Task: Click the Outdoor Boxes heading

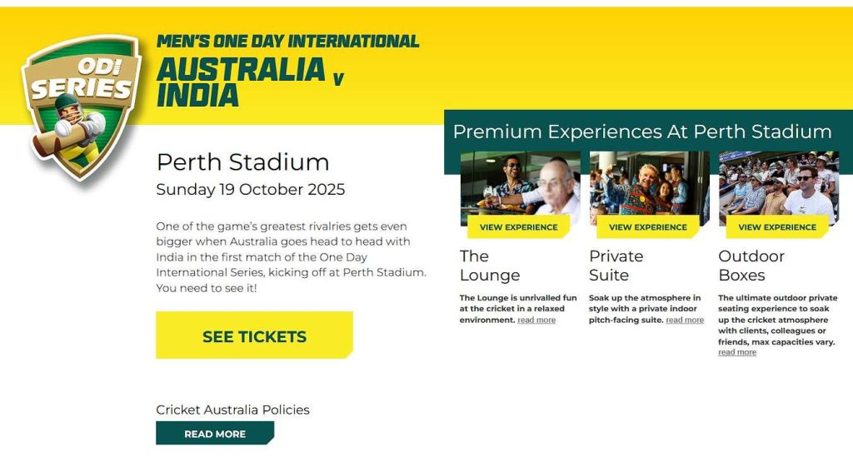Action: point(751,266)
